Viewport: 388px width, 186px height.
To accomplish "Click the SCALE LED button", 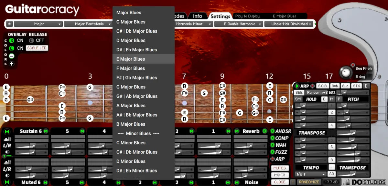I will [x=37, y=48].
